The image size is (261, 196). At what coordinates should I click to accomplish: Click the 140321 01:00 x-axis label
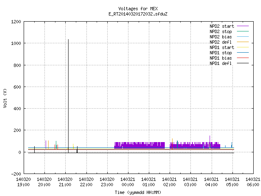148,182
